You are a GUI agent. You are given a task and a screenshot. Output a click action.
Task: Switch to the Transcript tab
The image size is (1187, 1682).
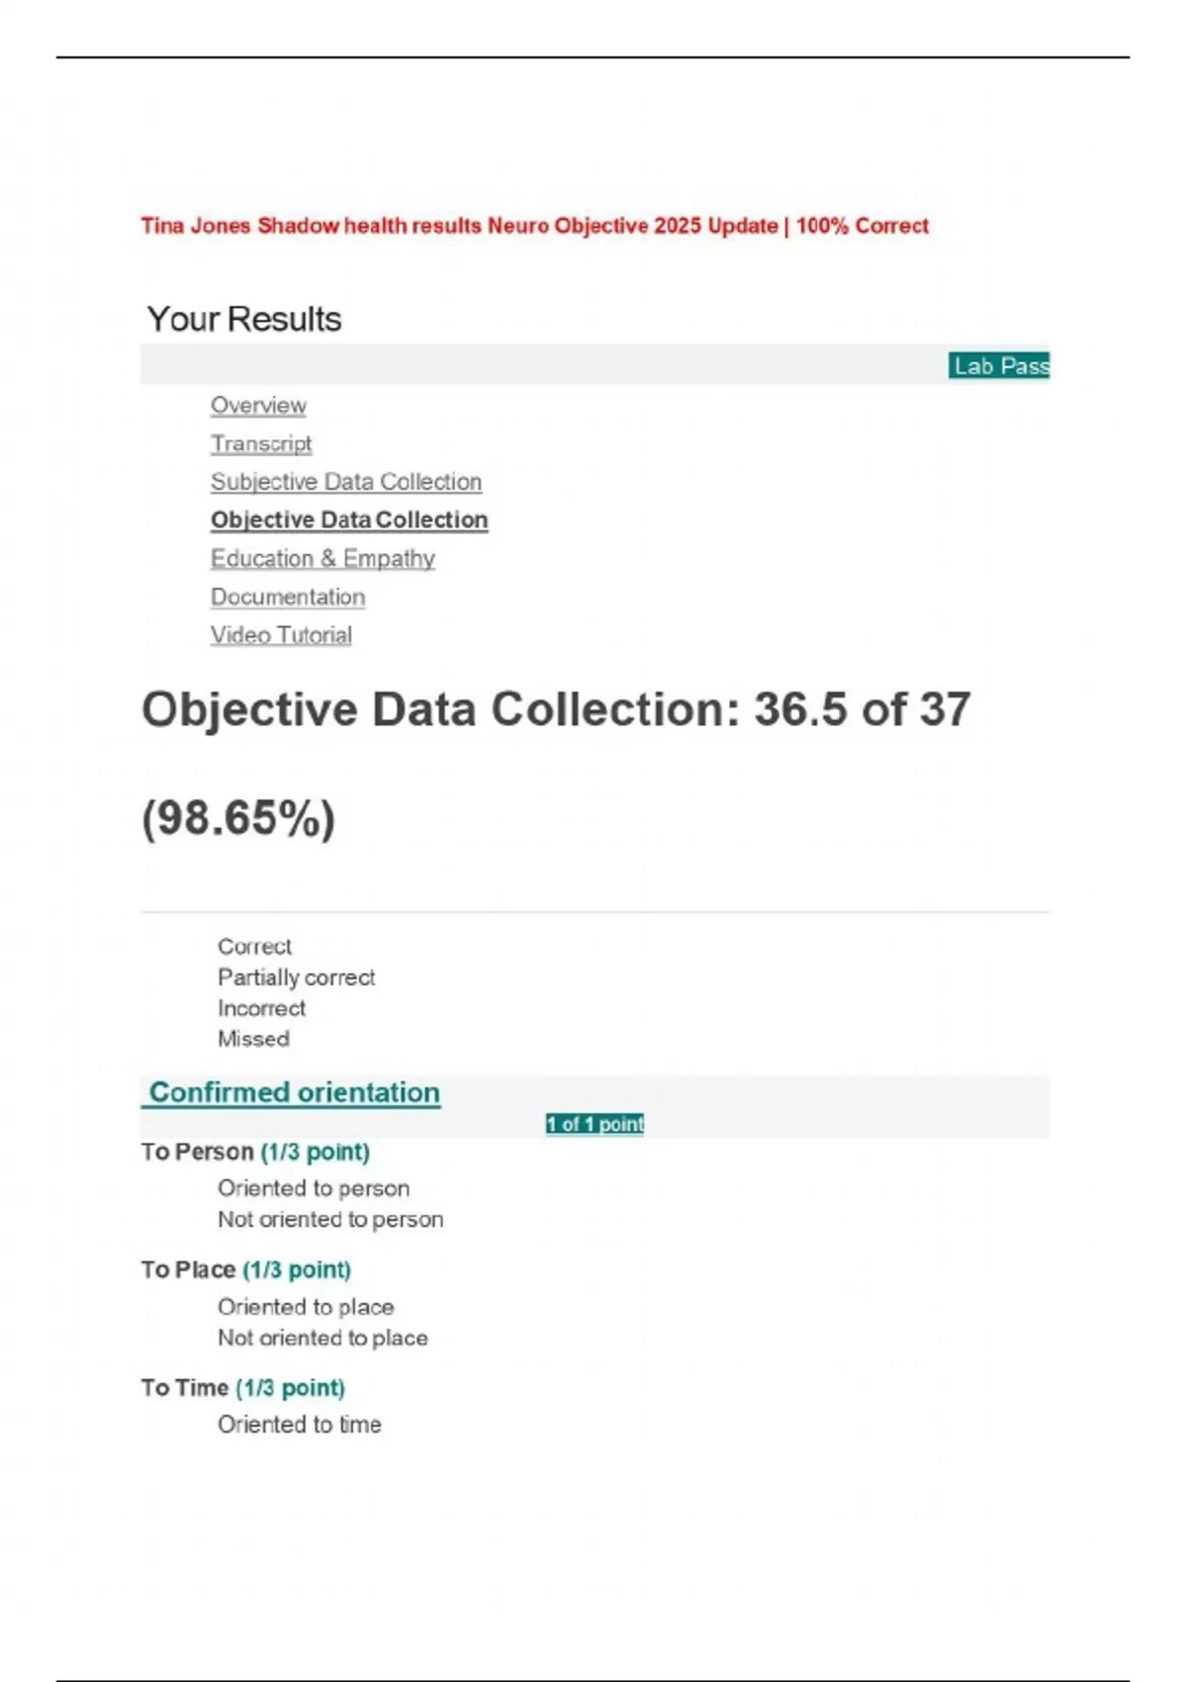261,444
